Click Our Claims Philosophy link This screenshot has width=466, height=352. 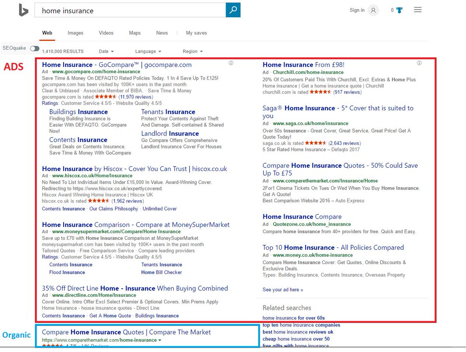114,209
